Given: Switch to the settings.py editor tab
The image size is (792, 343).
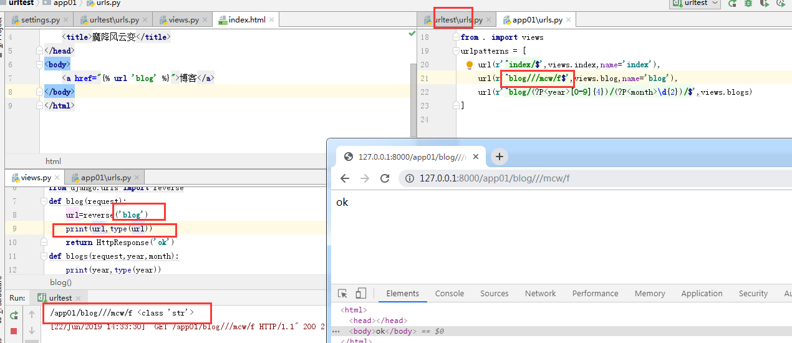Looking at the screenshot, I should 40,20.
